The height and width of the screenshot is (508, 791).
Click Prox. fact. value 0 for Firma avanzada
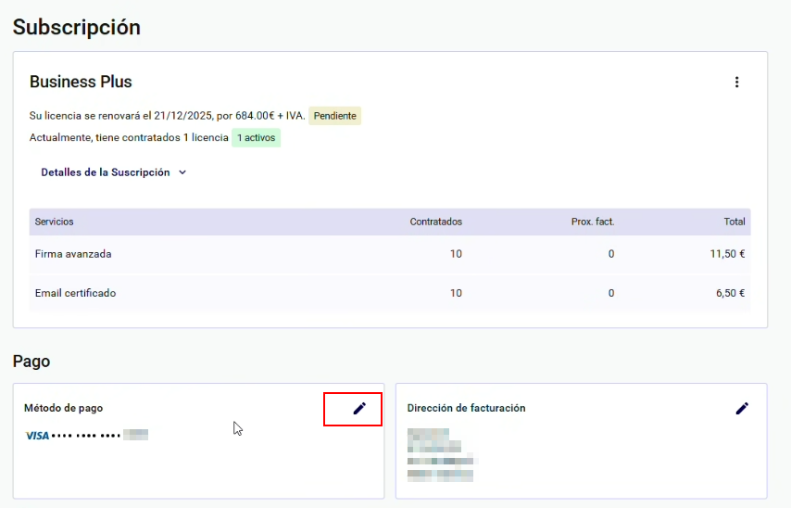[611, 254]
